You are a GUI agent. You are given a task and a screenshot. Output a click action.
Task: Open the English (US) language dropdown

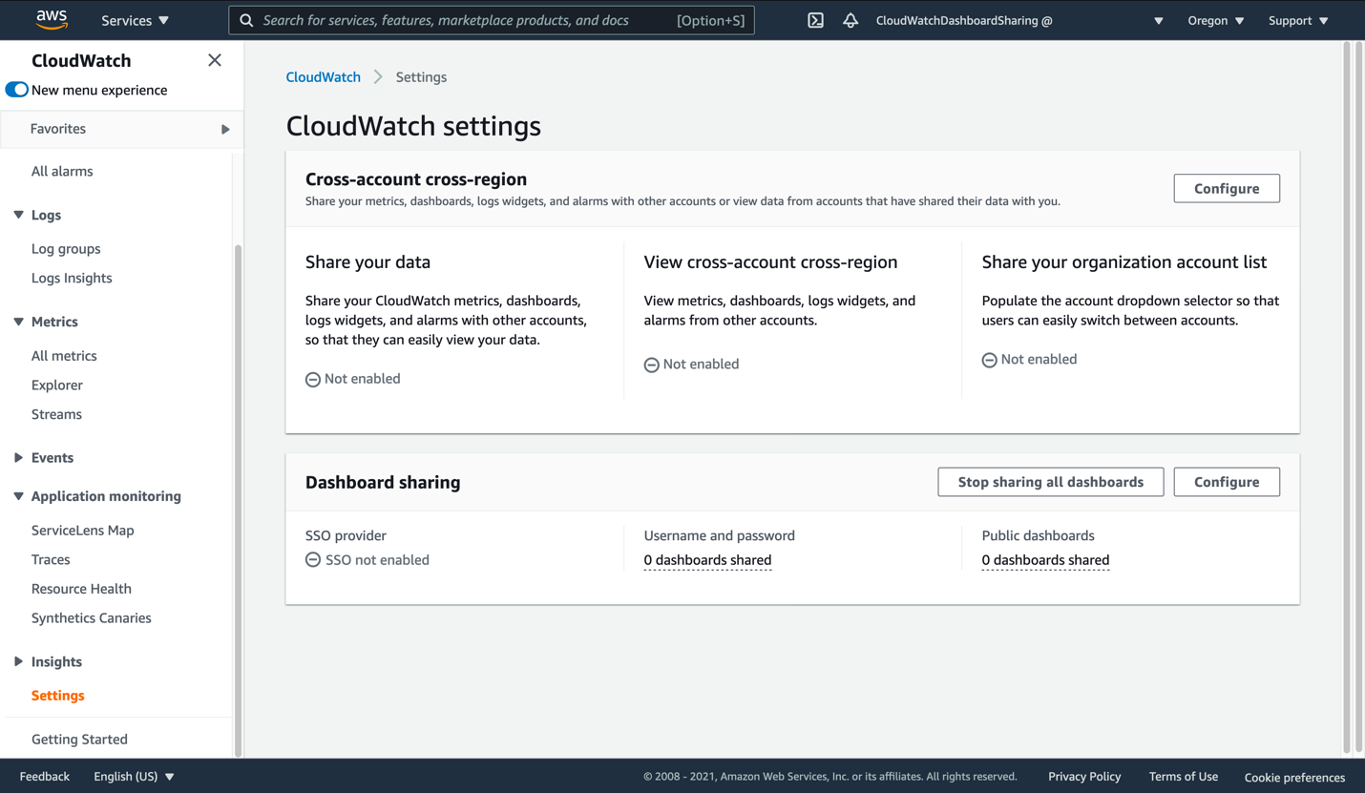click(133, 776)
